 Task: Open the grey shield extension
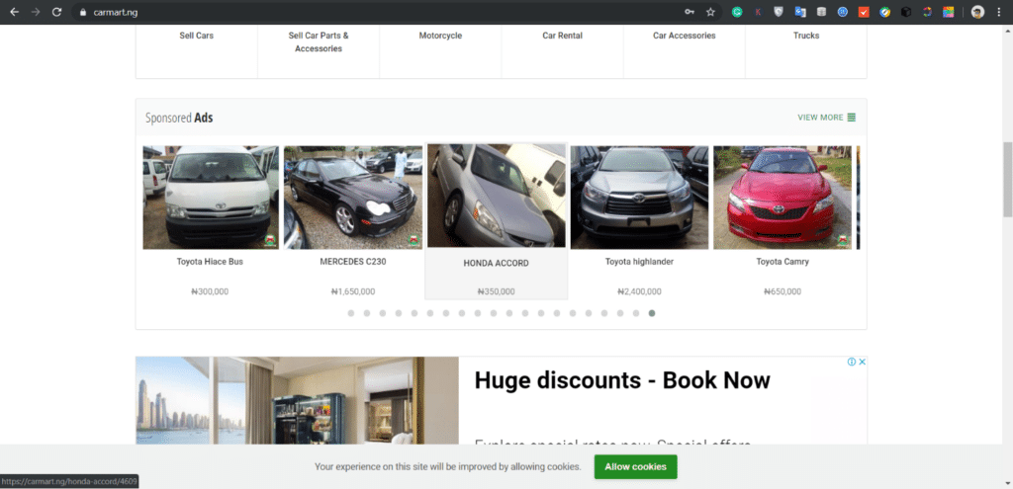tap(780, 12)
